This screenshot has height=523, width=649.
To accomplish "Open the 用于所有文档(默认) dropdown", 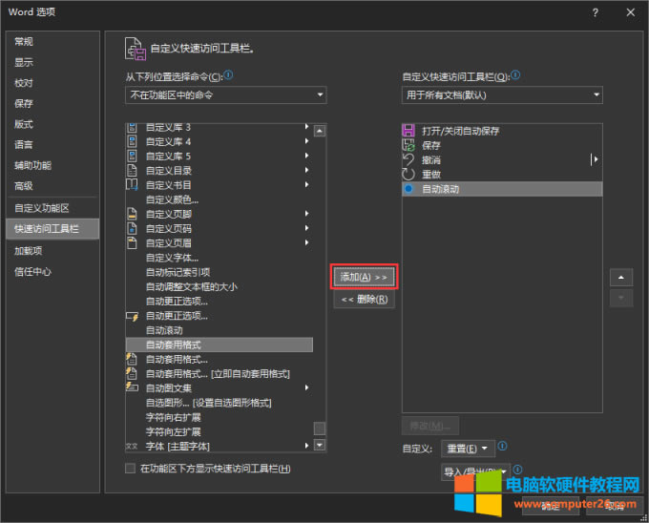I will 502,94.
